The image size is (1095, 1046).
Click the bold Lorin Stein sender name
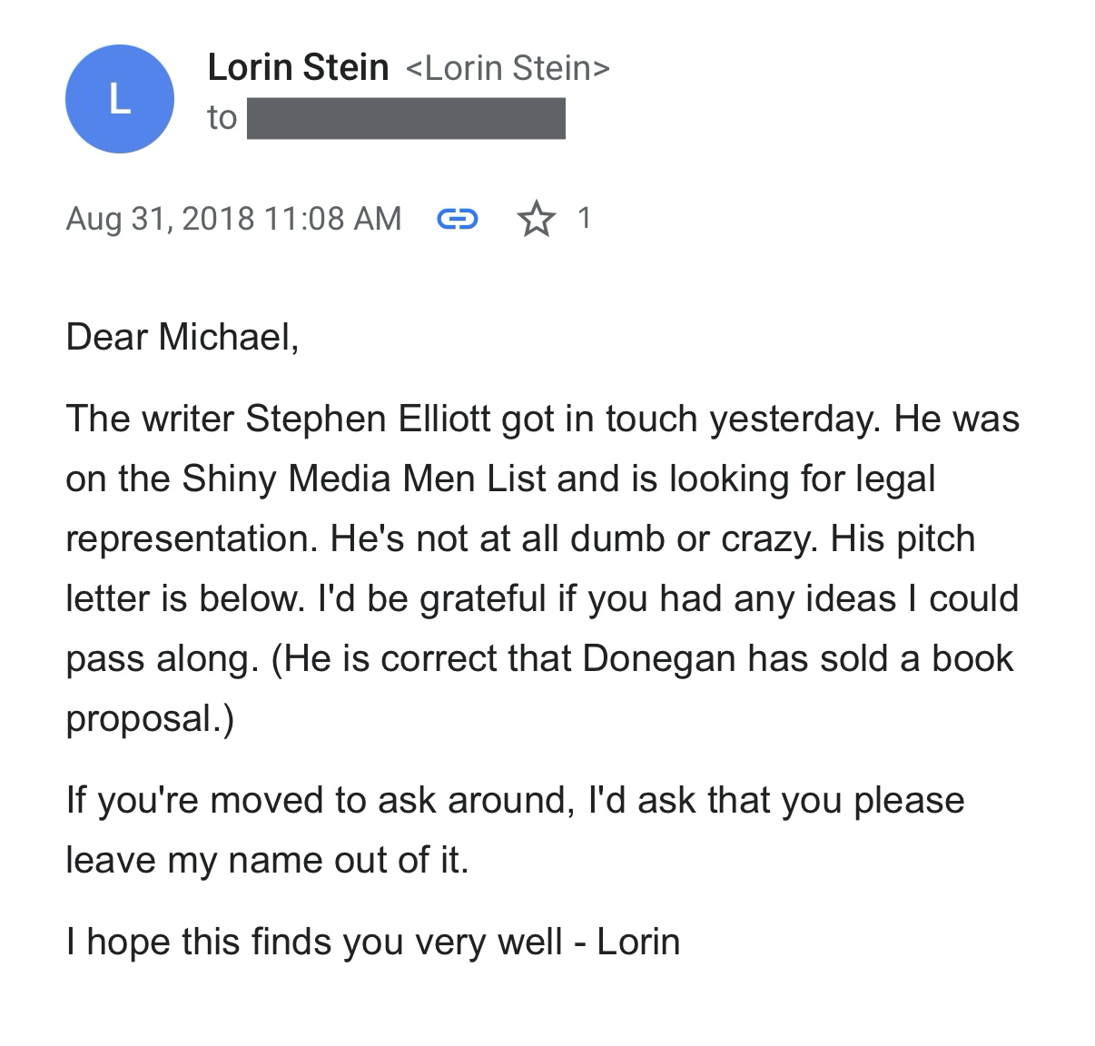(x=298, y=67)
